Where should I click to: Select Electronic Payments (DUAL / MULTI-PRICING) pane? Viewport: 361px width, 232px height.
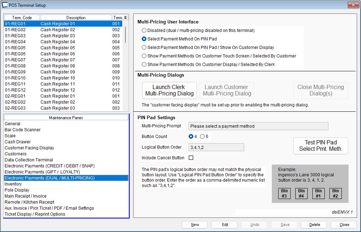point(66,178)
